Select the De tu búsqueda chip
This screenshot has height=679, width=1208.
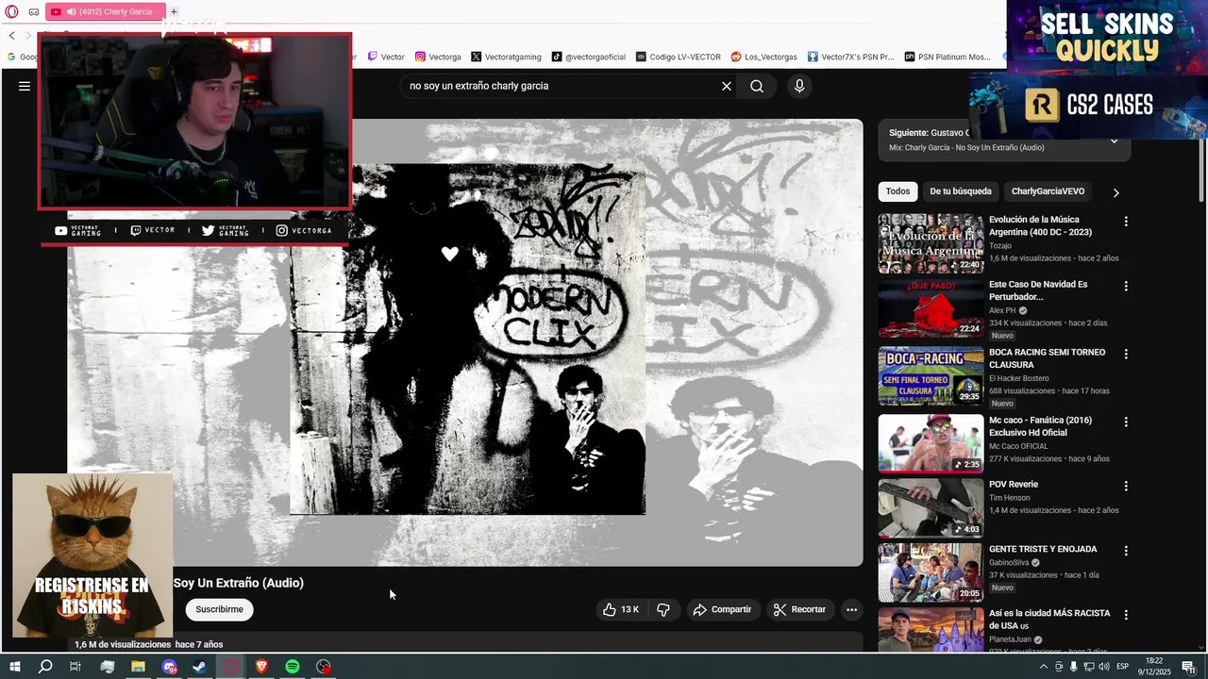point(961,191)
